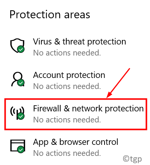The image size is (150, 165).
Task: Click 'No actions needed' under App & browser control
Action: click(x=67, y=153)
